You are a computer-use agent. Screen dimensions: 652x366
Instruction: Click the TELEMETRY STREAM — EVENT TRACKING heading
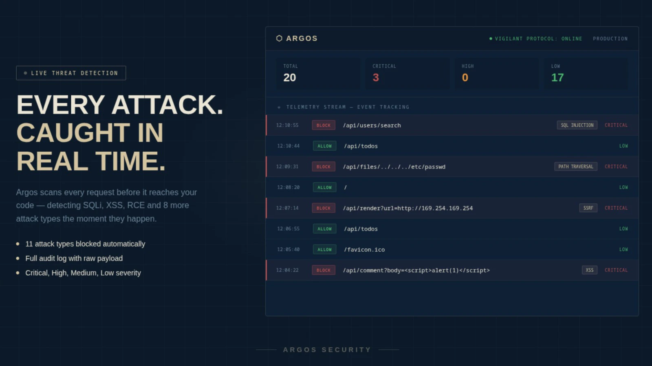[348, 107]
